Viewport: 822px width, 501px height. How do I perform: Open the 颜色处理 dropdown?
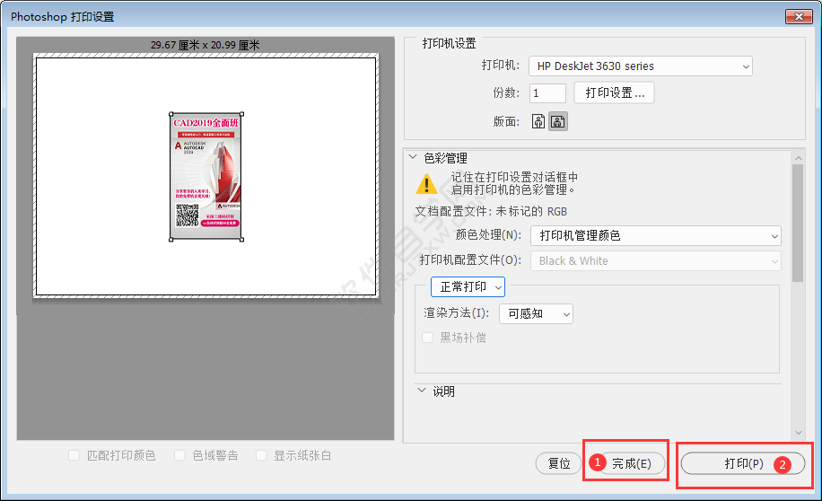click(656, 236)
